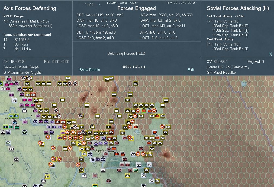Viewport: 274px width, 187px height.
Task: Click 'Rum. Combat Air Command' header
Action: (x=27, y=35)
